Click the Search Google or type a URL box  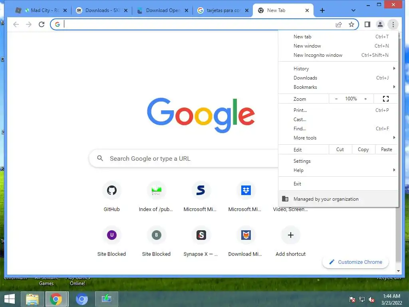point(184,158)
